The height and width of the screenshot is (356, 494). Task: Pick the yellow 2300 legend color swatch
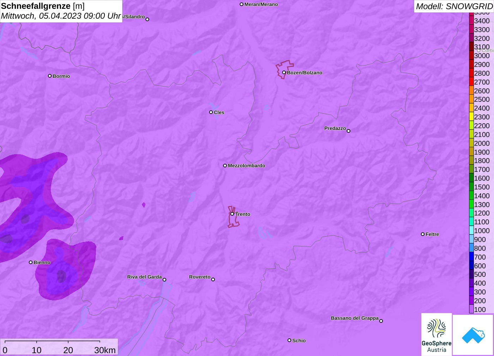pyautogui.click(x=471, y=117)
